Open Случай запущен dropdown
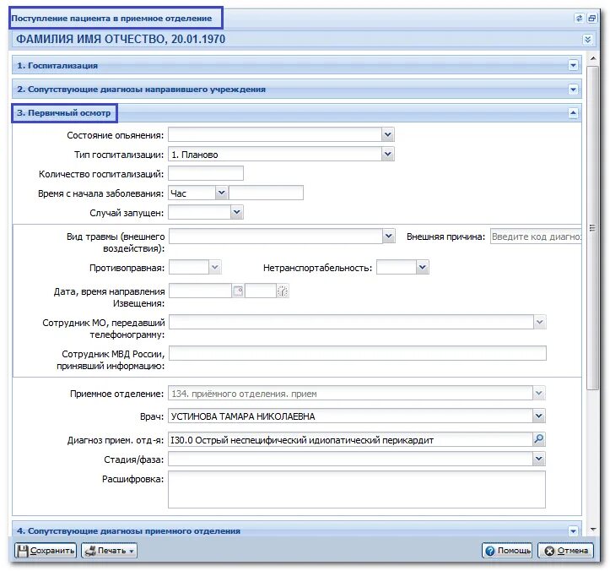This screenshot has width=610, height=571. [x=236, y=212]
